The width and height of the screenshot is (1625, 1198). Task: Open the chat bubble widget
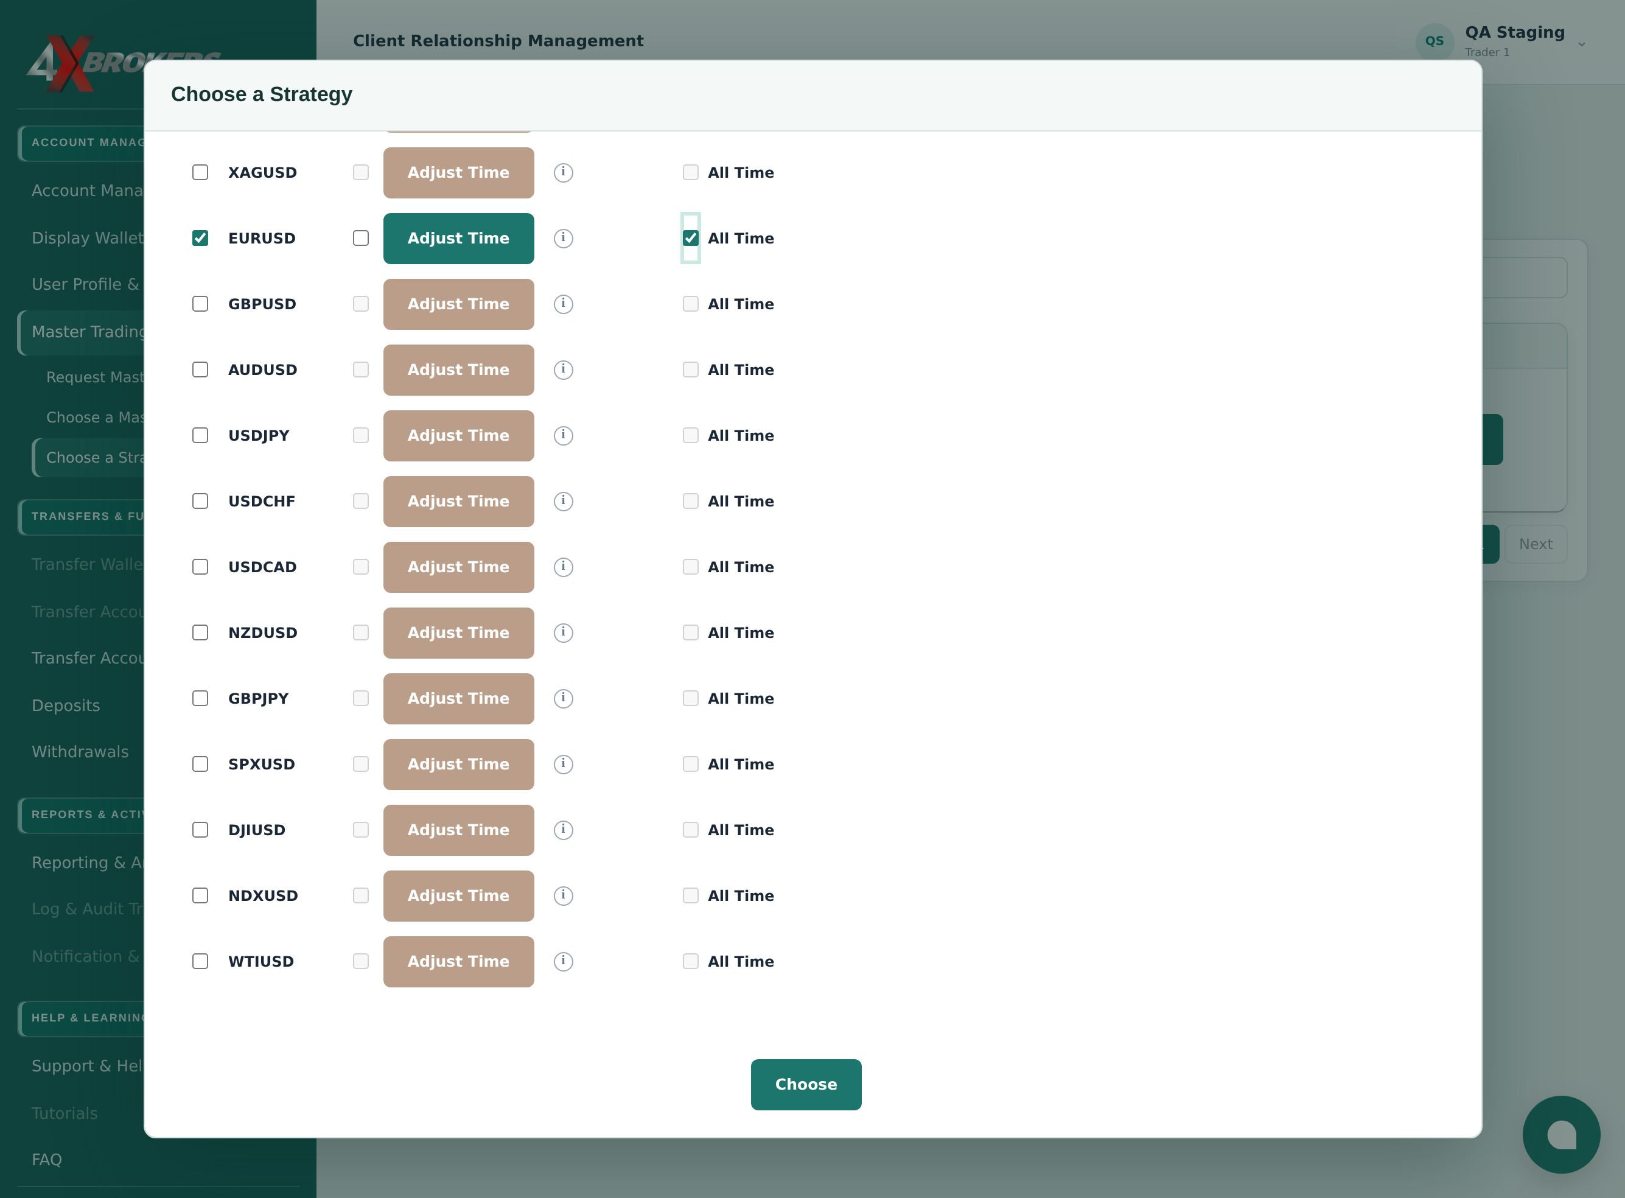pyautogui.click(x=1561, y=1135)
